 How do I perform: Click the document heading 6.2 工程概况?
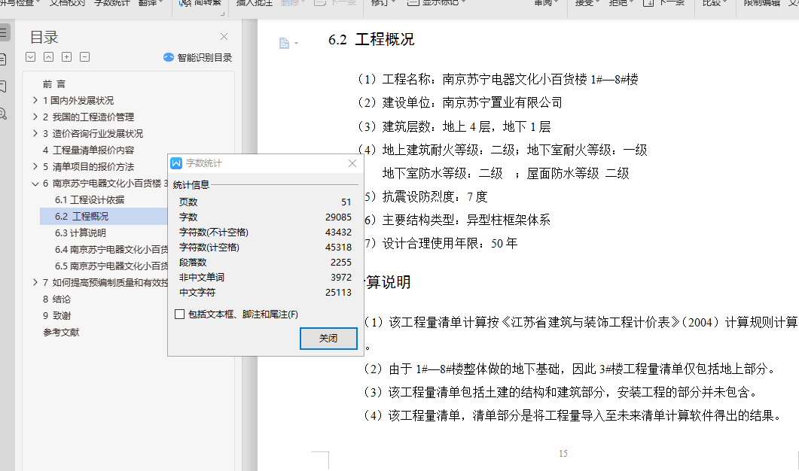point(371,40)
